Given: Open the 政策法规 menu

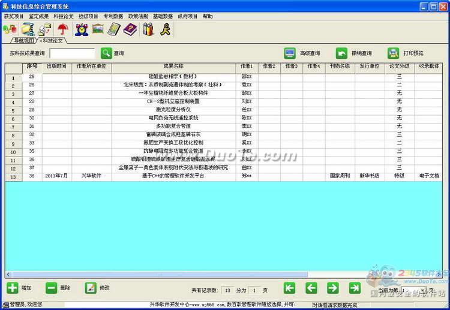Looking at the screenshot, I should coord(138,16).
